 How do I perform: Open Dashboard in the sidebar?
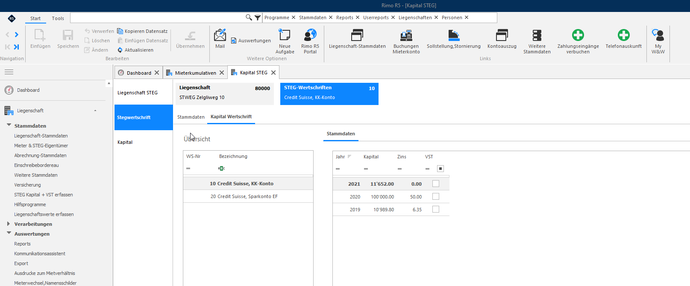28,90
